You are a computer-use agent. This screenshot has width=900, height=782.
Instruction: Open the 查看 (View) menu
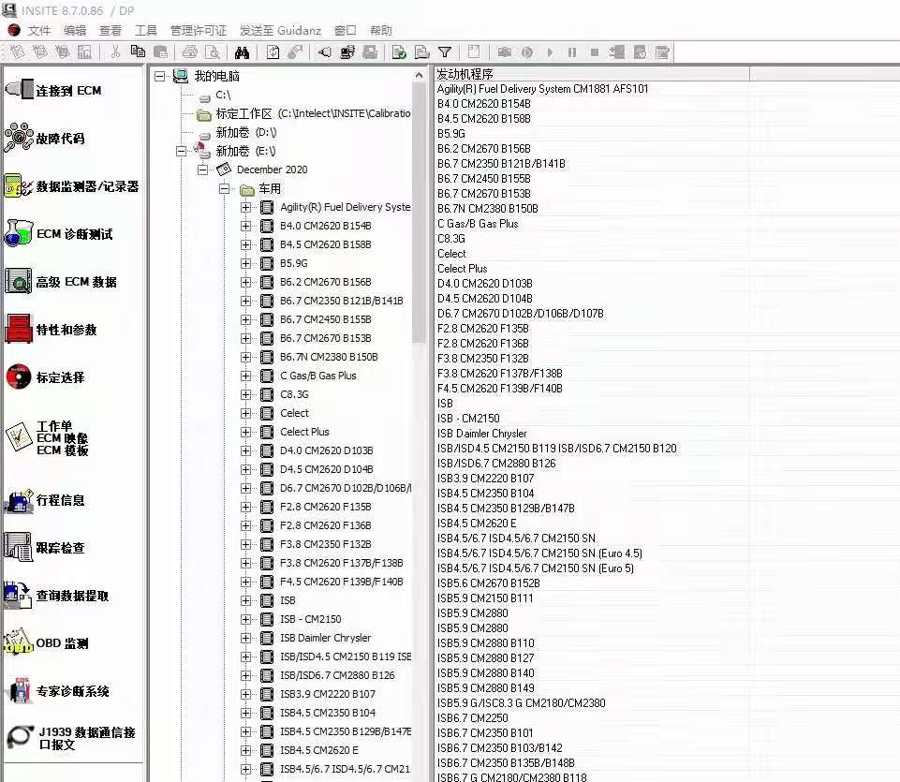pyautogui.click(x=111, y=30)
